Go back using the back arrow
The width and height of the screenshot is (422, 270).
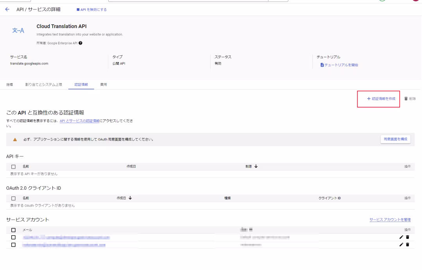pyautogui.click(x=7, y=9)
